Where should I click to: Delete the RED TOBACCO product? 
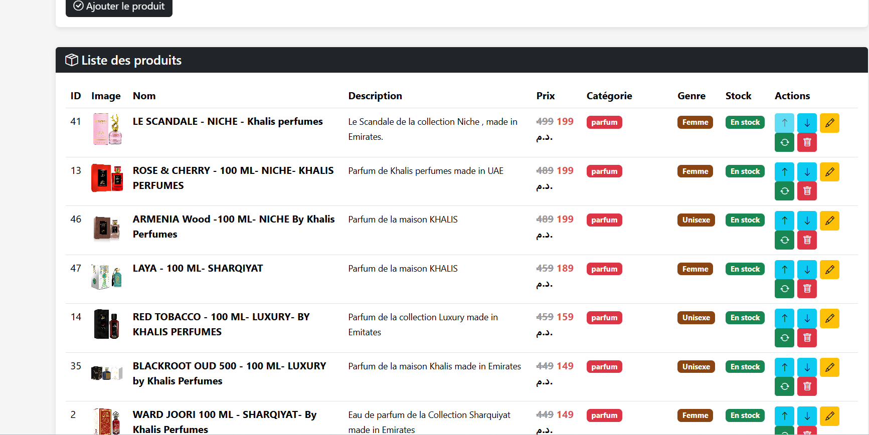point(807,338)
